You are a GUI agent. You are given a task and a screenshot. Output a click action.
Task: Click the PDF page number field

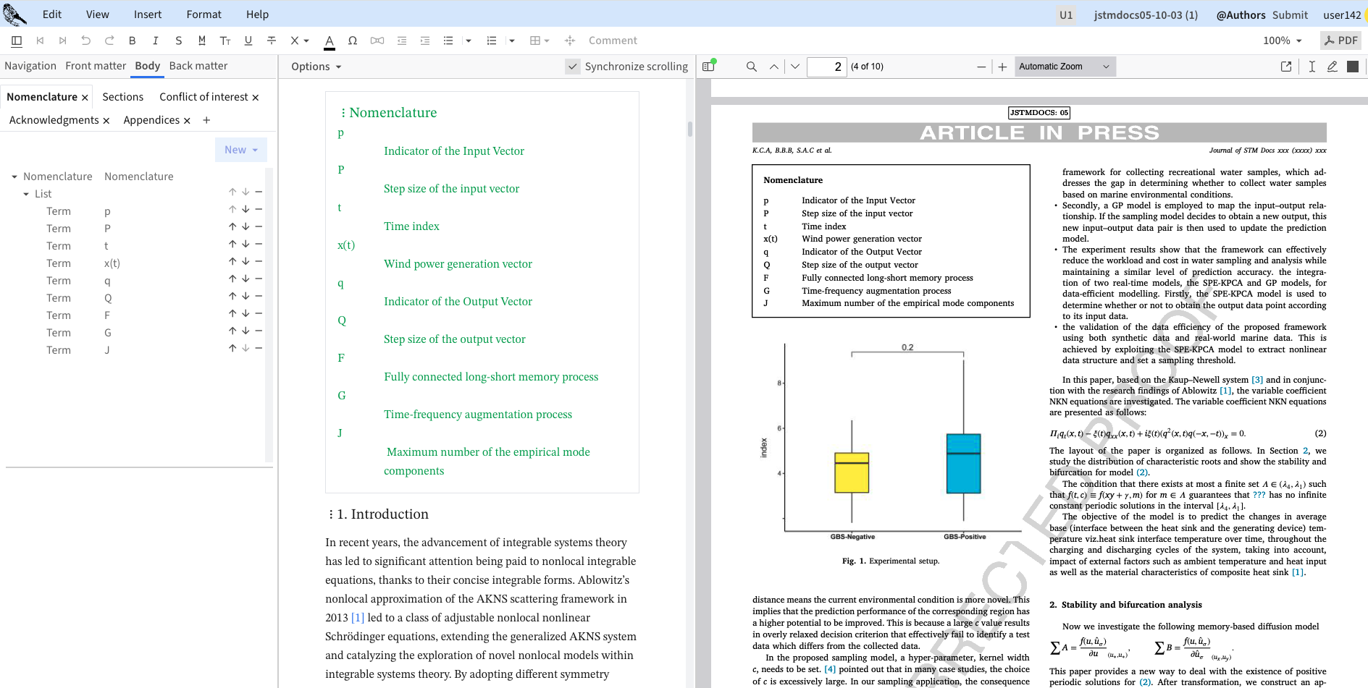pos(827,67)
